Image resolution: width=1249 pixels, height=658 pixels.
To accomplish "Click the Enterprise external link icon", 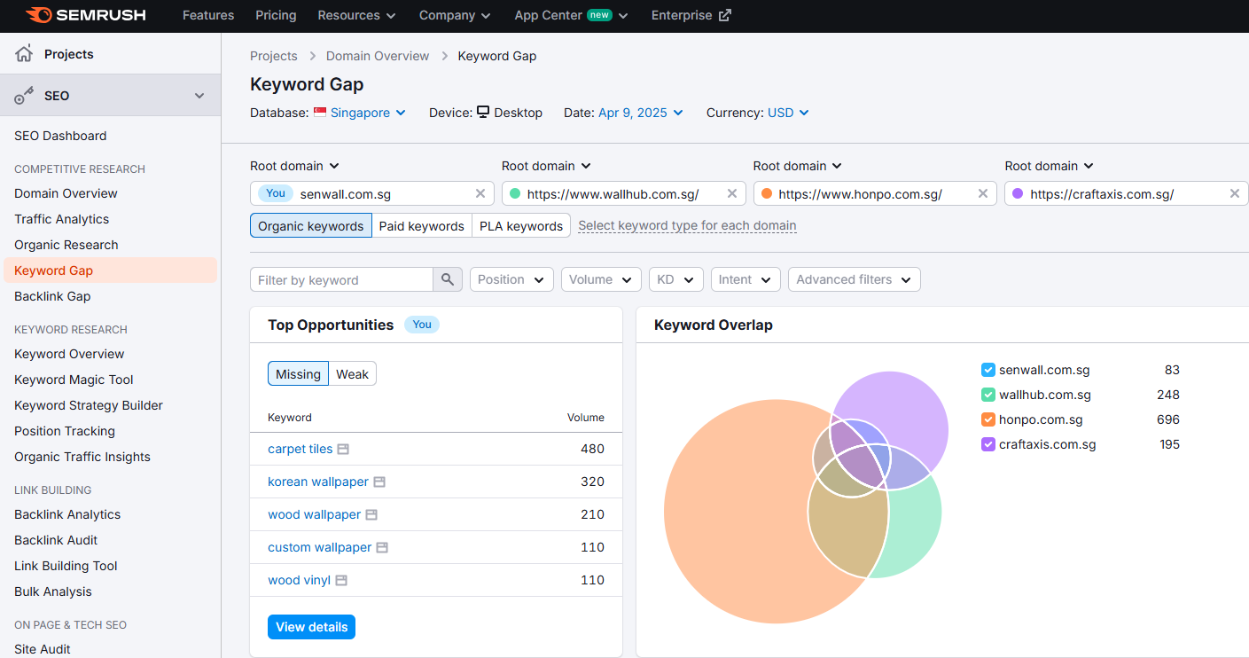I will pyautogui.click(x=725, y=15).
